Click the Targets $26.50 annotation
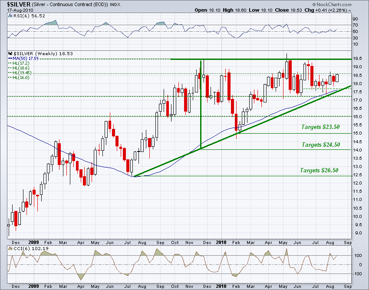 click(319, 170)
